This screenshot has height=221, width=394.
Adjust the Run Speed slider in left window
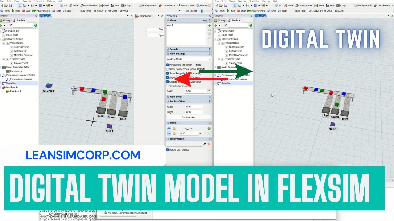(x=202, y=11)
